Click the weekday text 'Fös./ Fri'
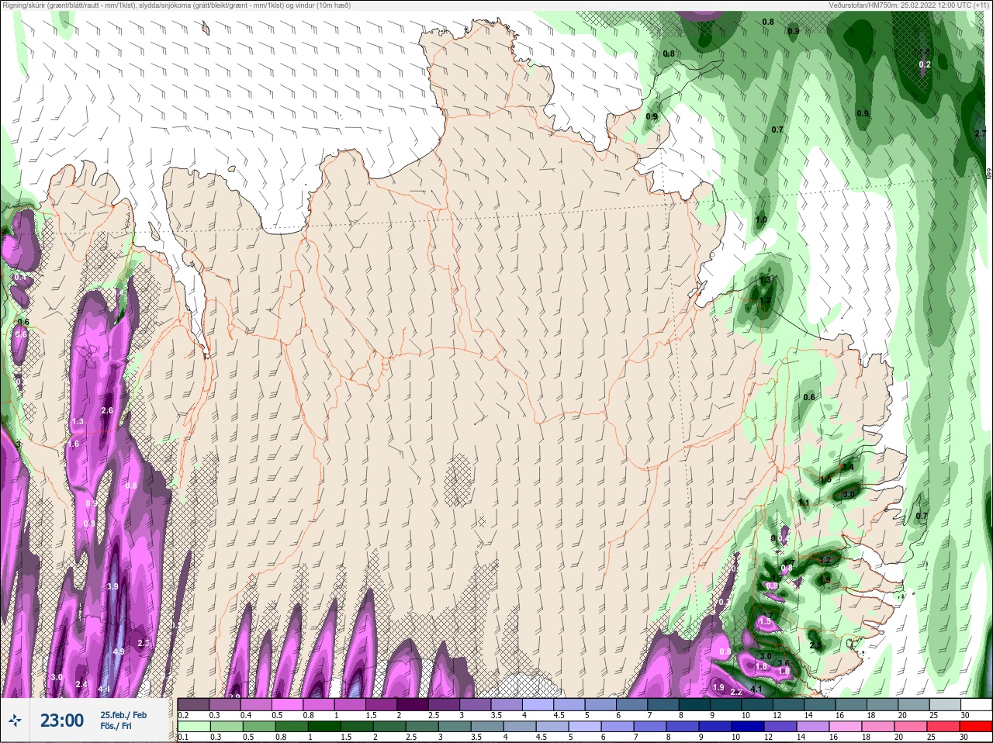The height and width of the screenshot is (743, 993). pos(116,726)
